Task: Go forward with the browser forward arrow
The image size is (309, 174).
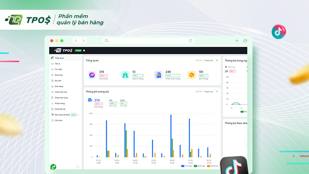Action: tap(84, 40)
